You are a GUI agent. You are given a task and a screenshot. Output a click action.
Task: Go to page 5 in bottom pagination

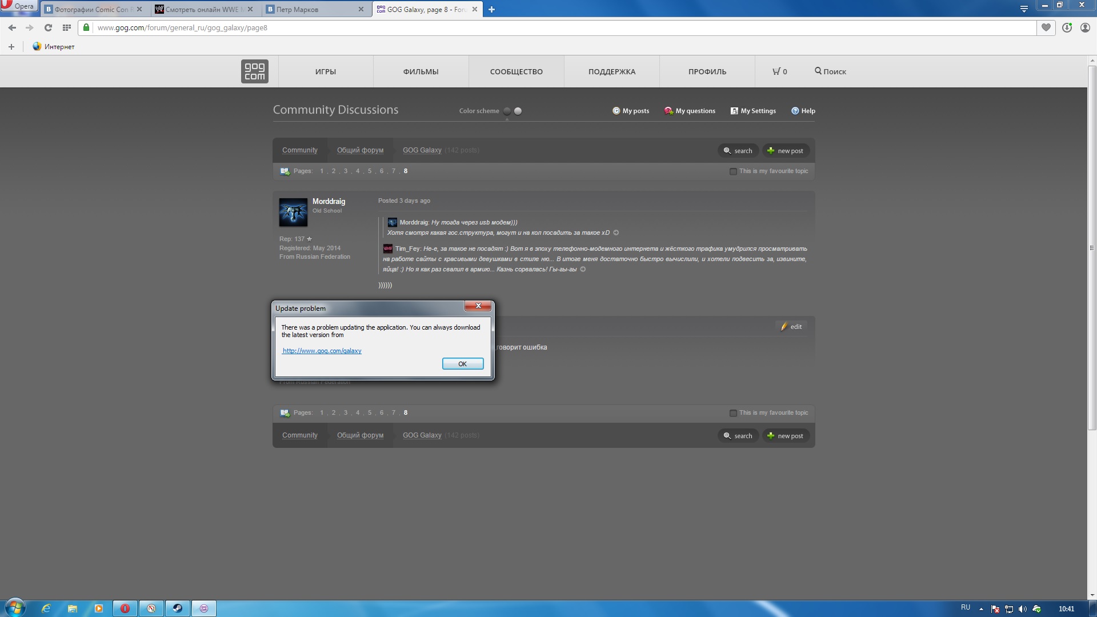pos(370,412)
